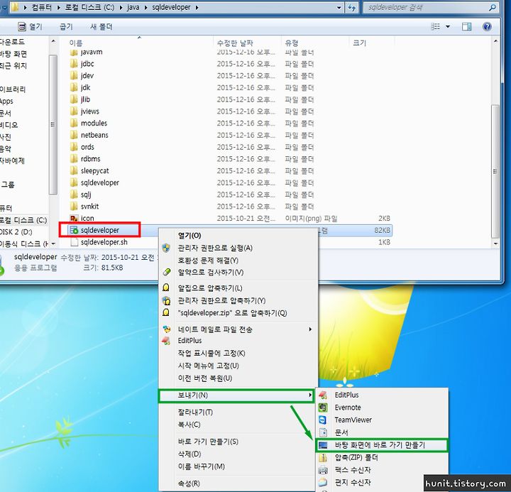Click the 로컬 디스크 (C:) breadcrumb
This screenshot has height=492, width=511.
coord(89,7)
